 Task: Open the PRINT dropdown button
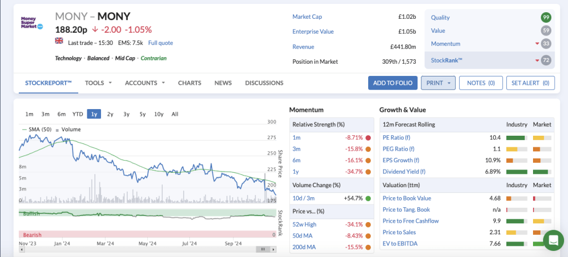point(438,83)
